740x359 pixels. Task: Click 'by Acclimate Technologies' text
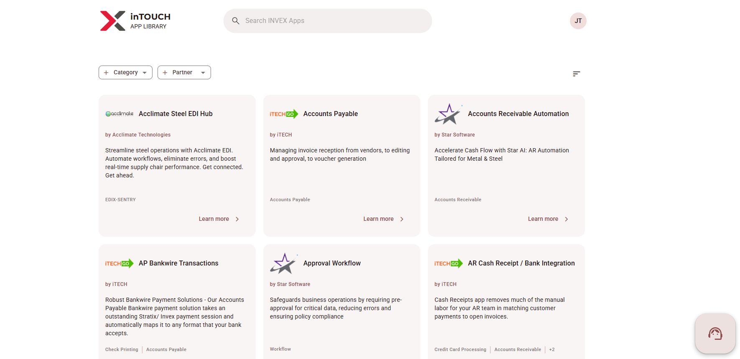[138, 135]
